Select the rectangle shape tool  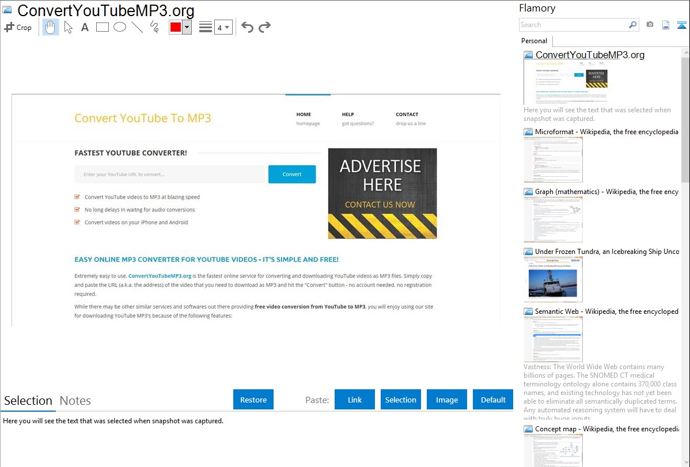[x=102, y=27]
